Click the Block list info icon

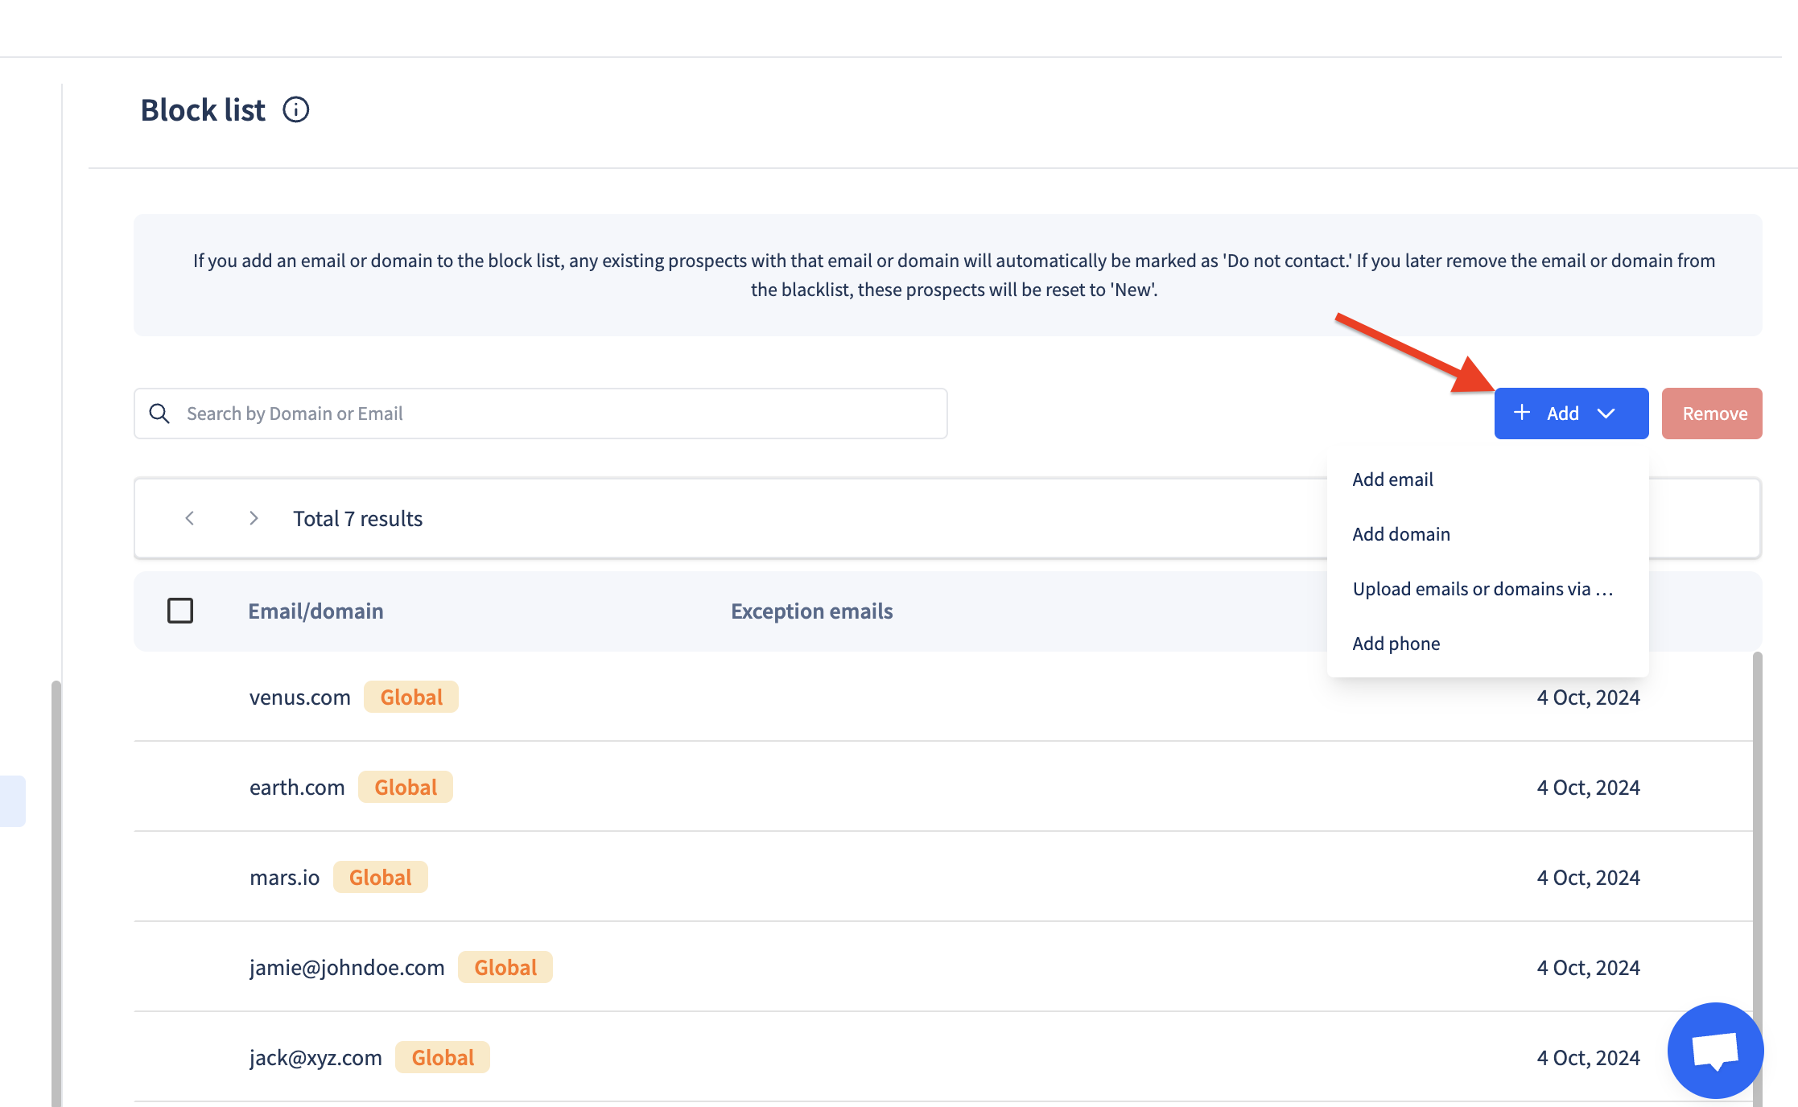295,109
